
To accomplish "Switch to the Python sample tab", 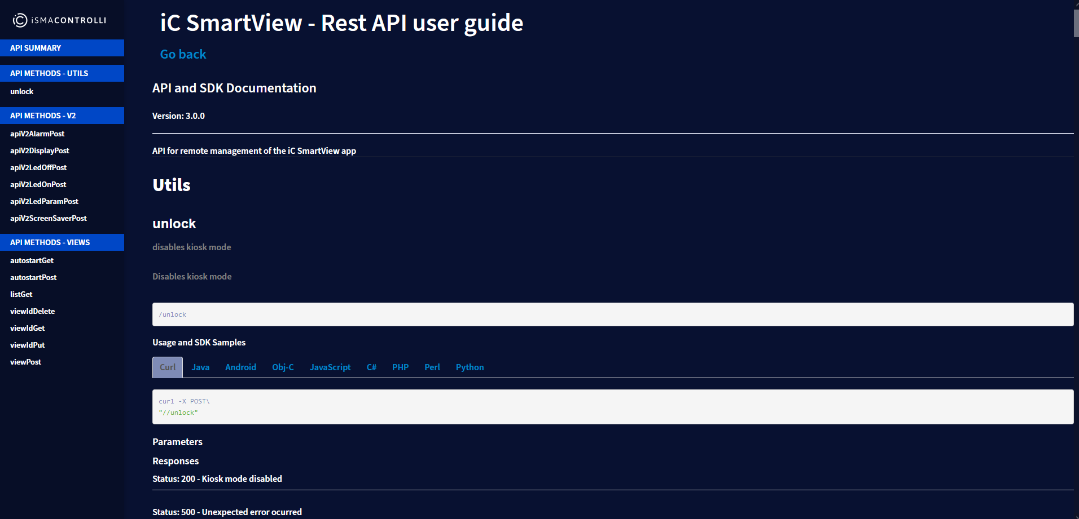I will [470, 367].
